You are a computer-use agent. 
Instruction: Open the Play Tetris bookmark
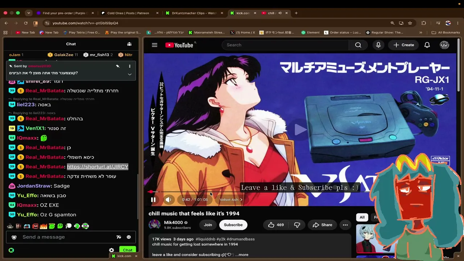82,32
